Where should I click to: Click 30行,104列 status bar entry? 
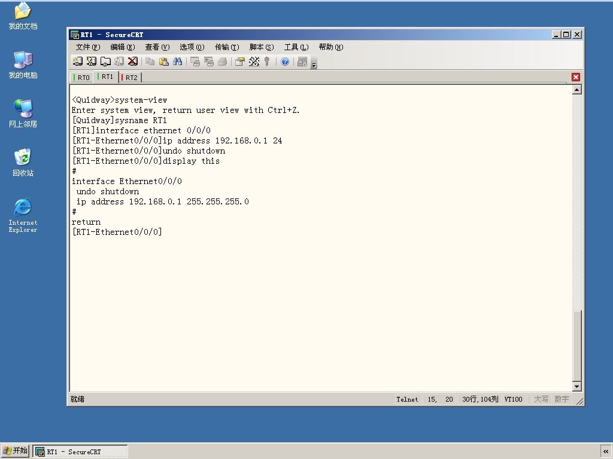coord(480,399)
